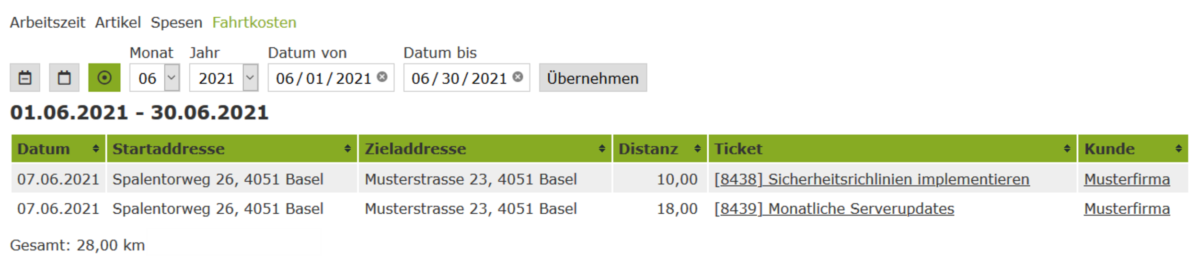1198x262 pixels.
Task: Open ticket 8438 Sicherheitsrichlinien implementieren
Action: pyautogui.click(x=872, y=179)
